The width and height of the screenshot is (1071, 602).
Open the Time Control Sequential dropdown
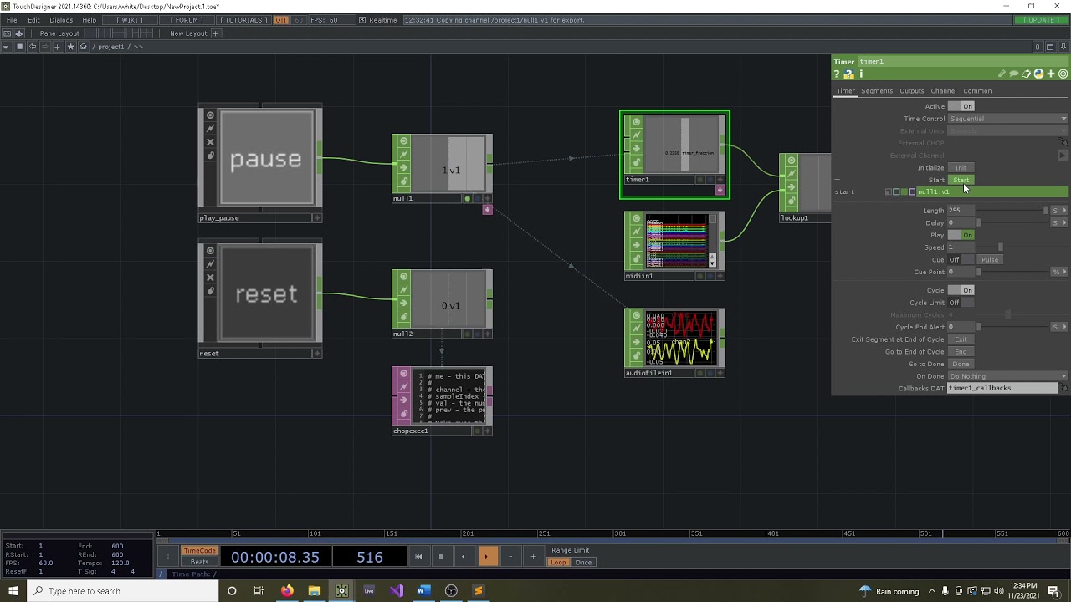click(1008, 119)
